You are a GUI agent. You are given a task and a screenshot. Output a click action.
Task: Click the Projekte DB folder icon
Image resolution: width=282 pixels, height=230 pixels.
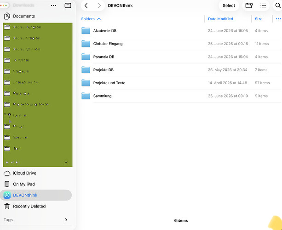[x=86, y=70]
